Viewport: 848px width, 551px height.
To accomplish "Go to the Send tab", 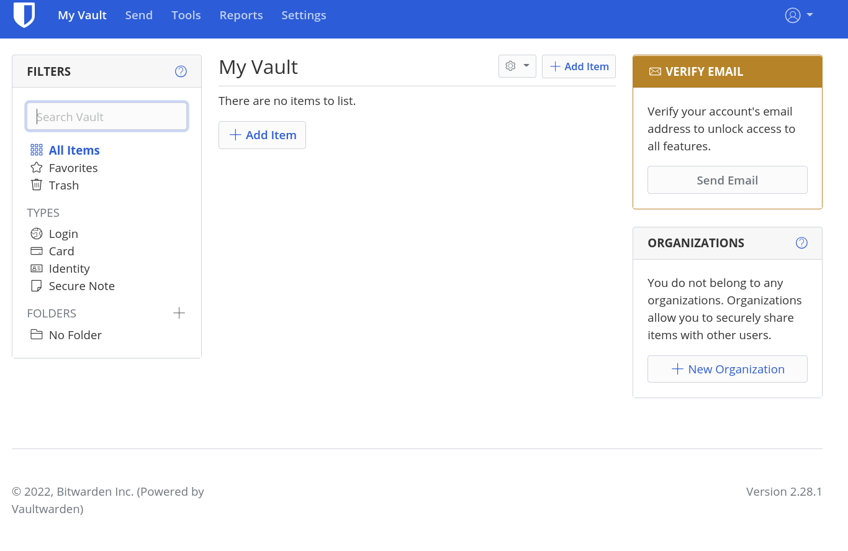I will tap(139, 15).
